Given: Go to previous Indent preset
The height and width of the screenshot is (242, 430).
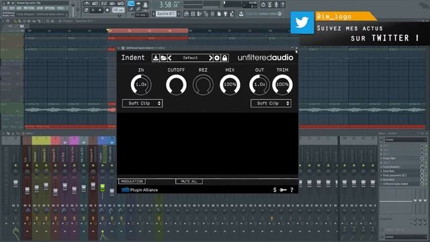Looking at the screenshot, I should click(170, 58).
